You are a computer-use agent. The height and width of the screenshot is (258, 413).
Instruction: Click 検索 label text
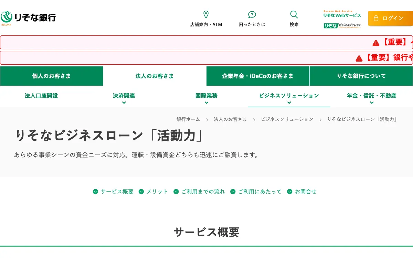click(x=294, y=25)
